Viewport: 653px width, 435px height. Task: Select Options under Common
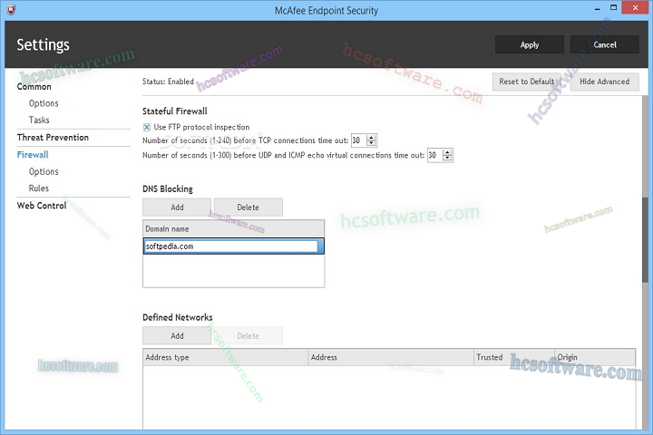pyautogui.click(x=44, y=103)
